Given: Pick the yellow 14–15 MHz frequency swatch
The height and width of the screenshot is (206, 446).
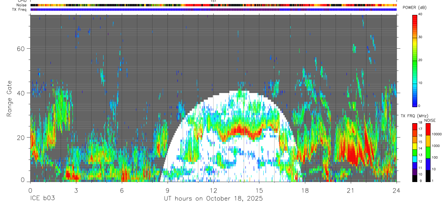Looking at the screenshot, I should 414,146.
